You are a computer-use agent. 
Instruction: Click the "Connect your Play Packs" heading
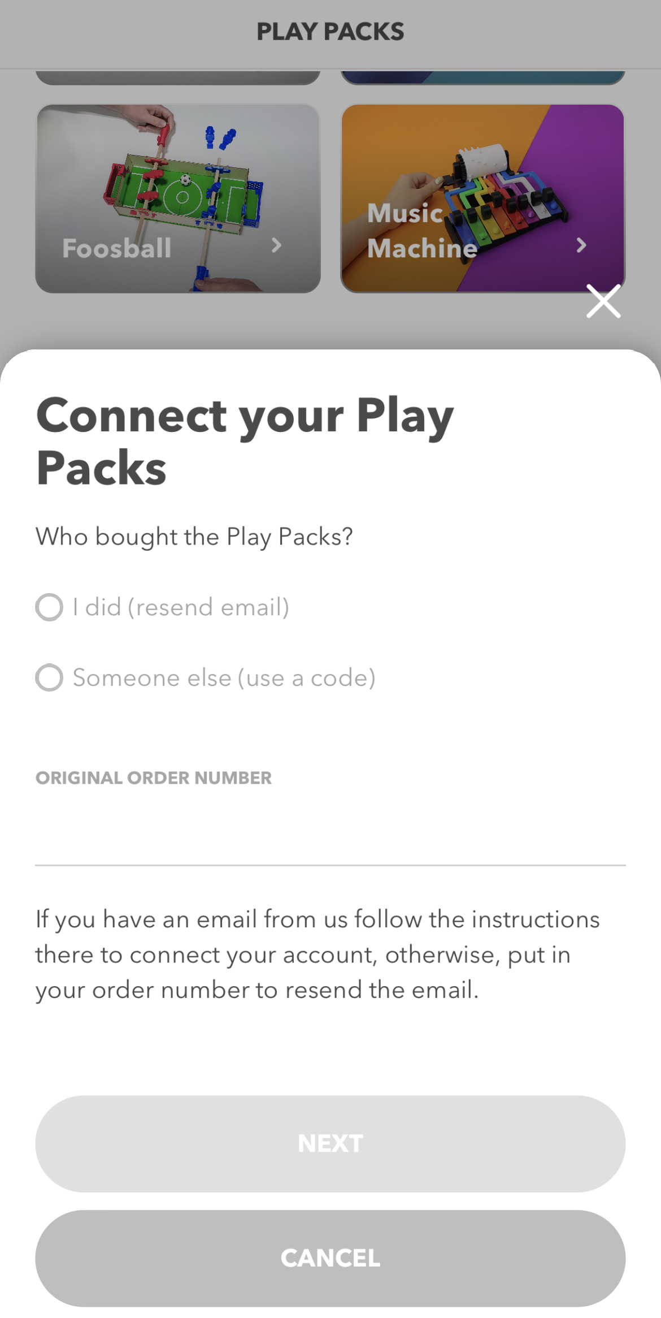tap(245, 441)
